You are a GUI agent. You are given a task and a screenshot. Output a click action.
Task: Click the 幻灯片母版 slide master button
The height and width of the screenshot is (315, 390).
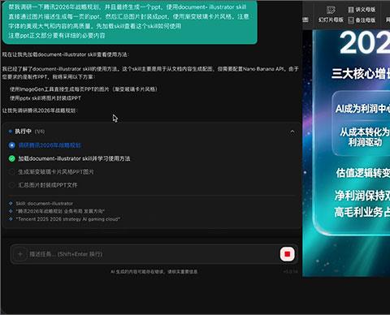[331, 15]
